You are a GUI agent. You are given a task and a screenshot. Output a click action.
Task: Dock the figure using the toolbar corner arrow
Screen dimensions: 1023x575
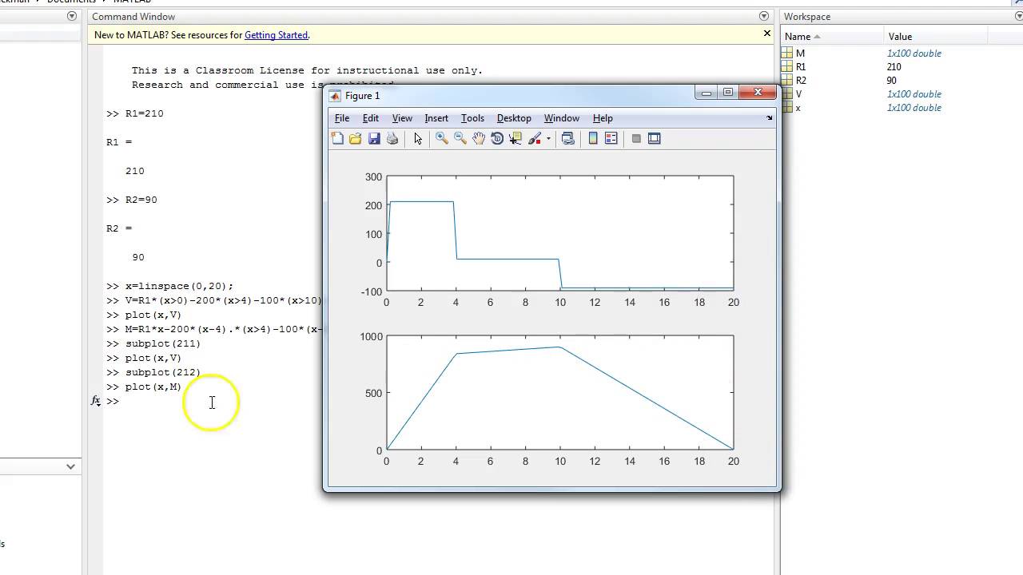(x=769, y=118)
